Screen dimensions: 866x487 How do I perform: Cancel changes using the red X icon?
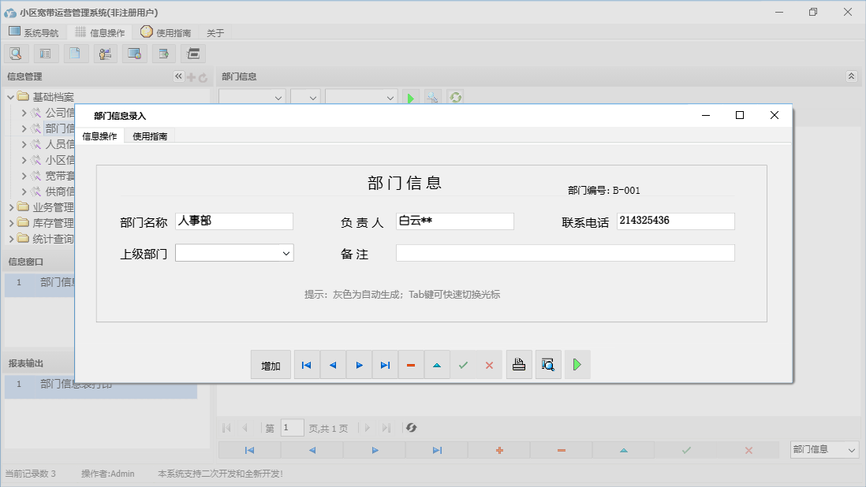coord(489,364)
